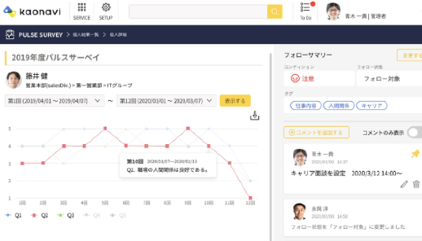Open the SERVICE grid menu
The image size is (422, 241).
(82, 12)
